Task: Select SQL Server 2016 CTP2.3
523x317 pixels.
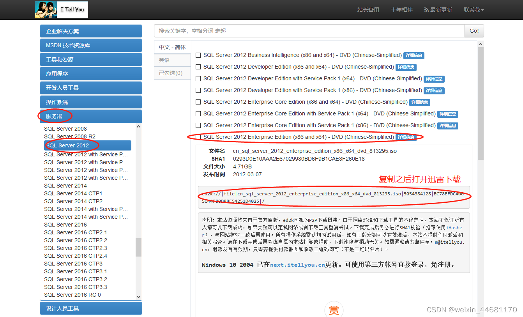Action: click(x=76, y=248)
